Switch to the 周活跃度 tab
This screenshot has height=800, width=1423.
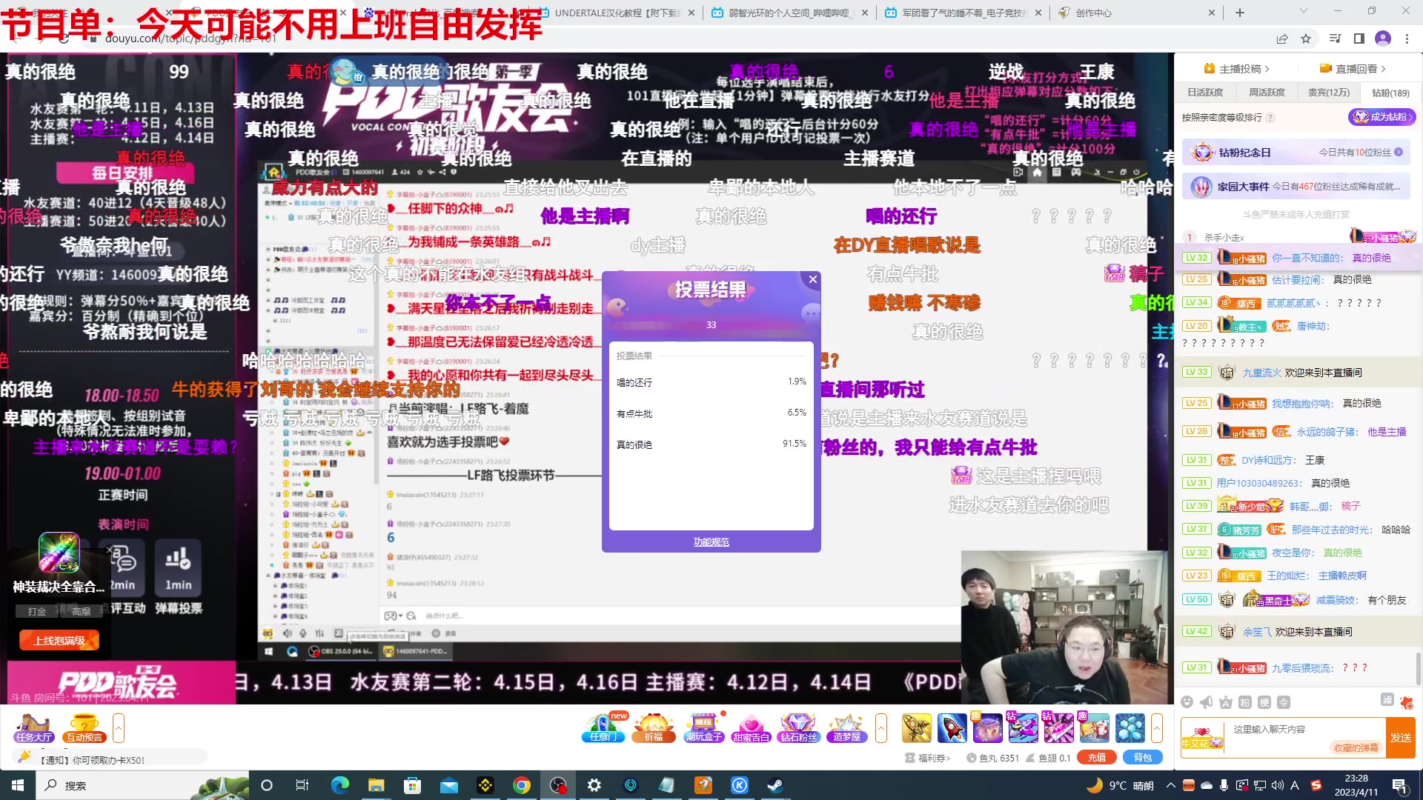coord(1267,93)
